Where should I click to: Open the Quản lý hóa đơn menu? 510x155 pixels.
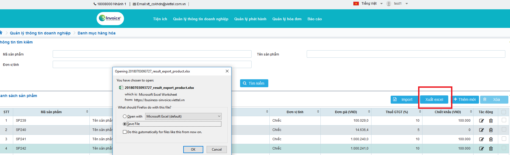pyautogui.click(x=287, y=19)
